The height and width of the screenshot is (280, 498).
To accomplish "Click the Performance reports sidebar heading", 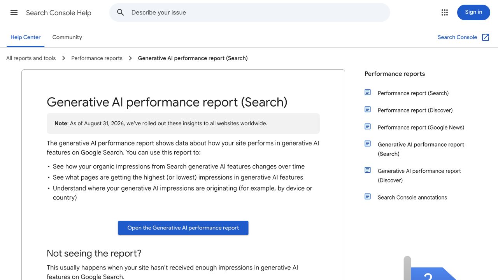I will point(395,74).
